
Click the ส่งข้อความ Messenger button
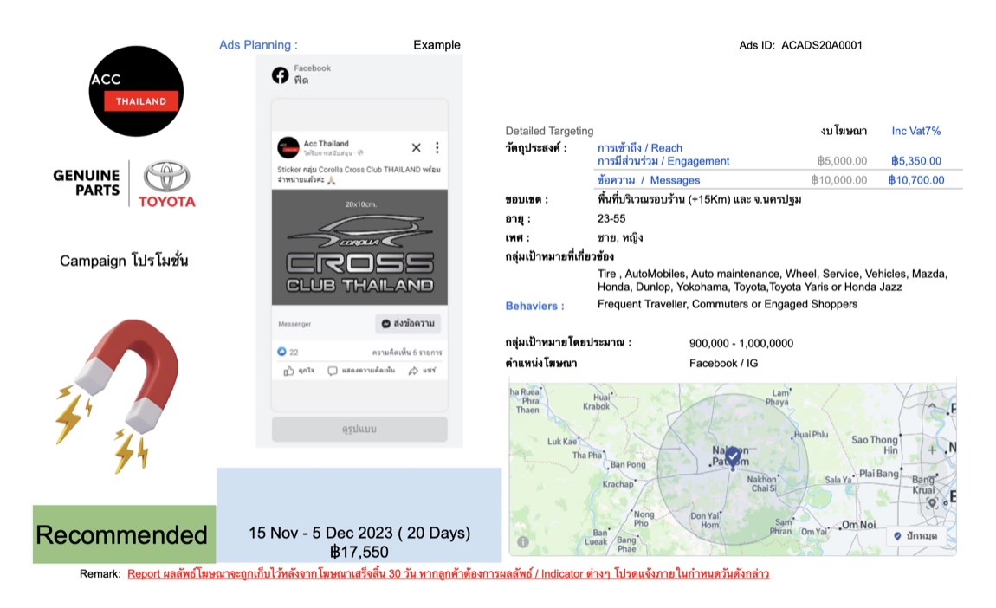(x=408, y=323)
